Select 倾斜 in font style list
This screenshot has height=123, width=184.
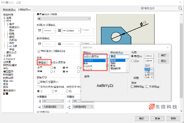113,63
